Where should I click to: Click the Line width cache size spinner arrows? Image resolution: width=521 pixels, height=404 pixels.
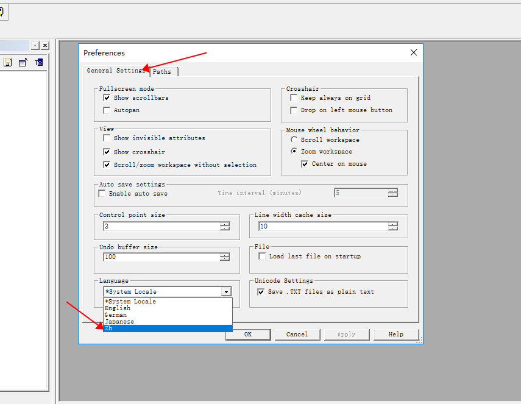pyautogui.click(x=393, y=226)
